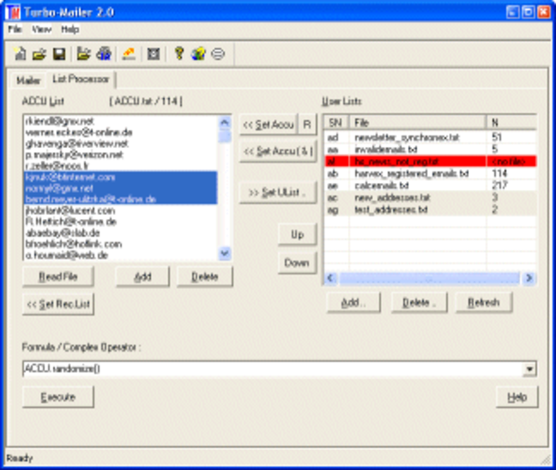Click the Ready status bar text
Image resolution: width=556 pixels, height=470 pixels.
(x=19, y=458)
